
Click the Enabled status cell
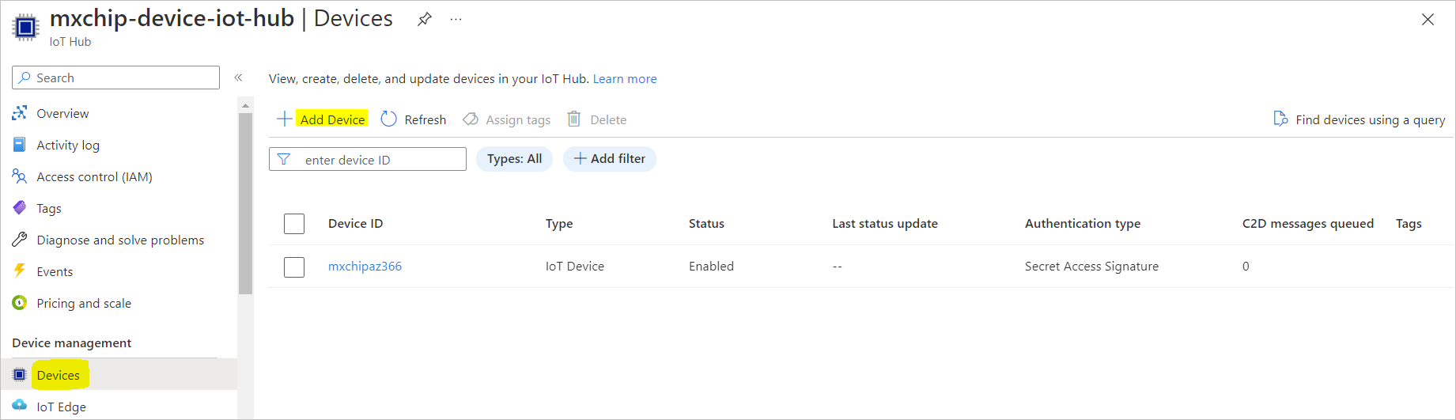pos(711,267)
